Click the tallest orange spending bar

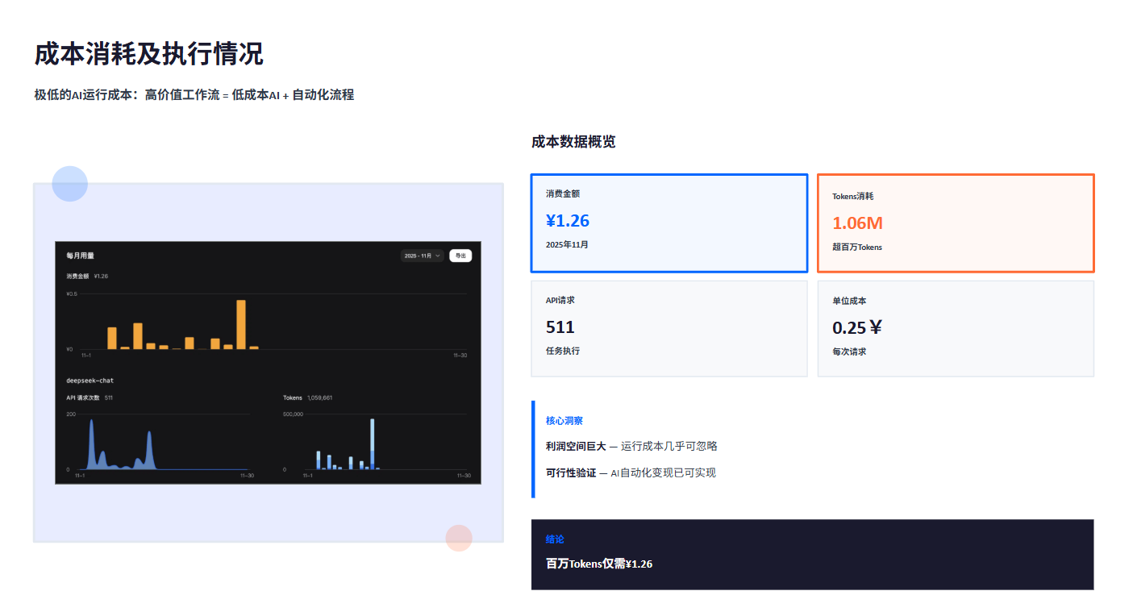(x=240, y=324)
